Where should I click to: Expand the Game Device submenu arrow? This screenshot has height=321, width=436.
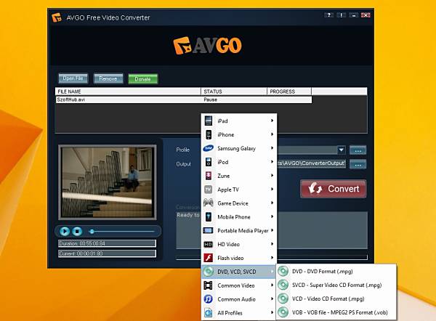click(272, 203)
